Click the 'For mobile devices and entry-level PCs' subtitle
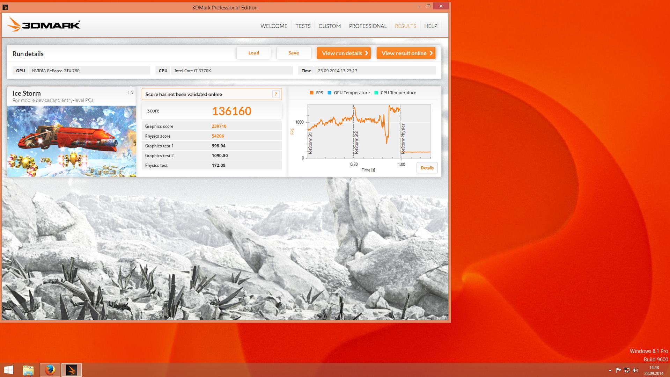Screen dimensions: 670x377 click(53, 100)
